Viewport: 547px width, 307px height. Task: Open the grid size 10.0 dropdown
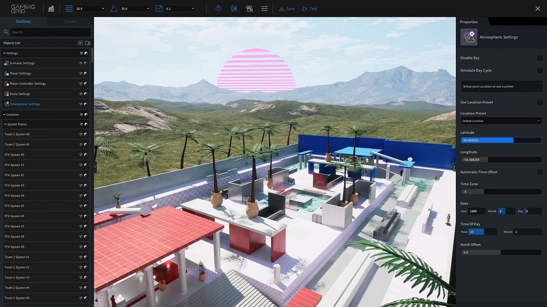(90, 9)
